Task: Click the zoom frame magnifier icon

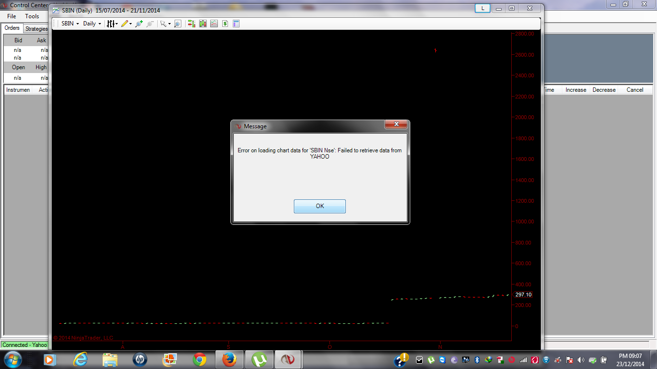Action: click(x=177, y=24)
